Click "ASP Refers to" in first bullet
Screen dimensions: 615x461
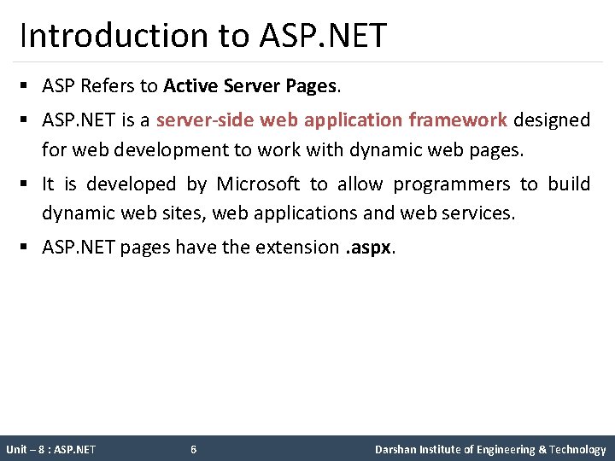[x=100, y=86]
